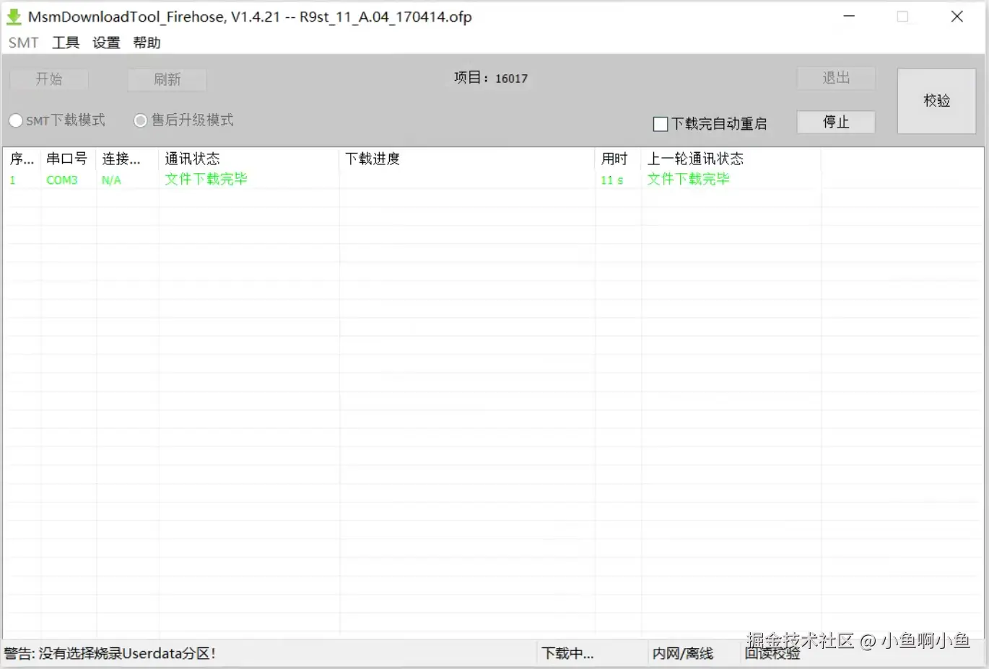Image resolution: width=989 pixels, height=669 pixels.
Task: Click 文件下载完毕 in 上一轮通讯状态 column
Action: [x=688, y=179]
